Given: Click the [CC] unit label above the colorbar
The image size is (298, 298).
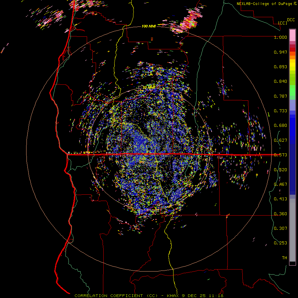Looking at the screenshot, I should pyautogui.click(x=283, y=23).
